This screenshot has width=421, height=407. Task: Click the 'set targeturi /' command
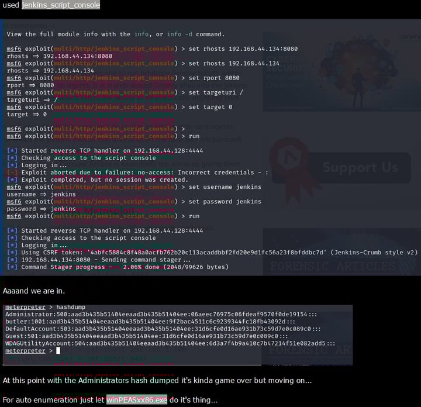pyautogui.click(x=216, y=92)
